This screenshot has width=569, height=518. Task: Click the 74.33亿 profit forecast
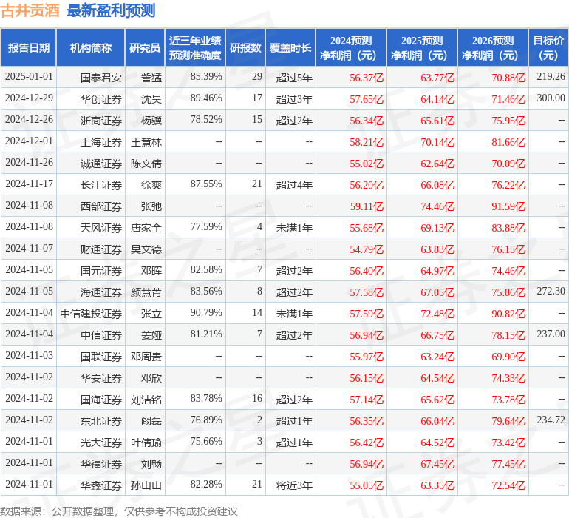(508, 378)
